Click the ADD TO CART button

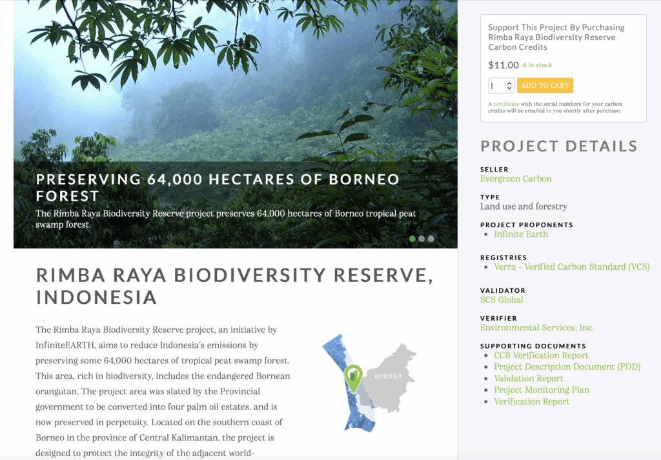pos(545,85)
